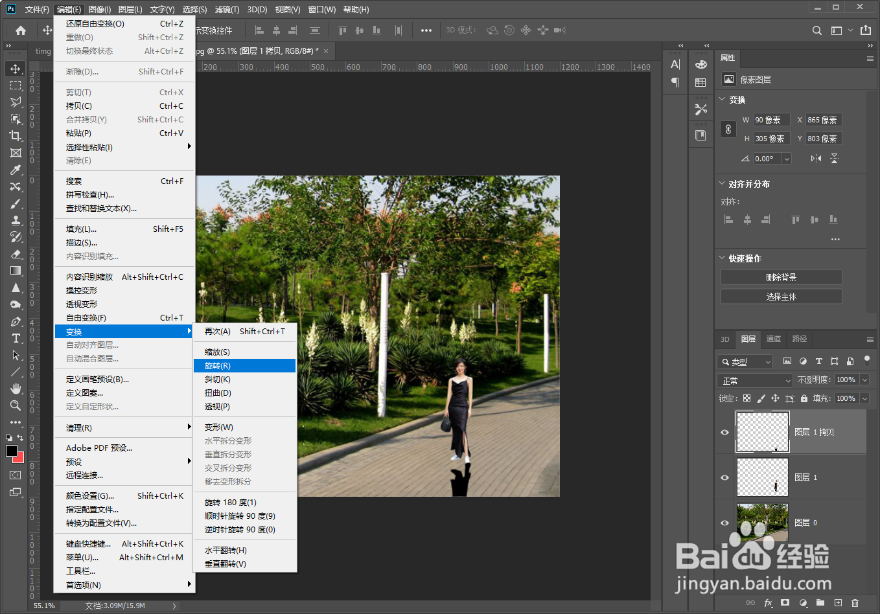
Task: Select the Hand tool
Action: click(16, 389)
